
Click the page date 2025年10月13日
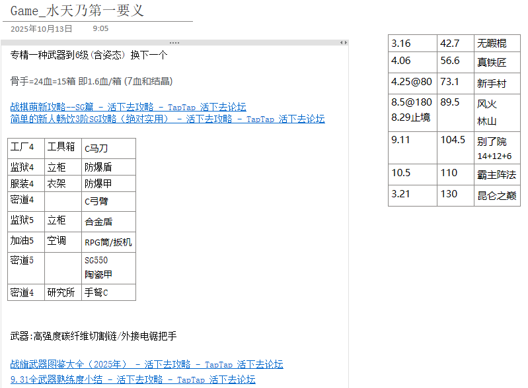[42, 29]
